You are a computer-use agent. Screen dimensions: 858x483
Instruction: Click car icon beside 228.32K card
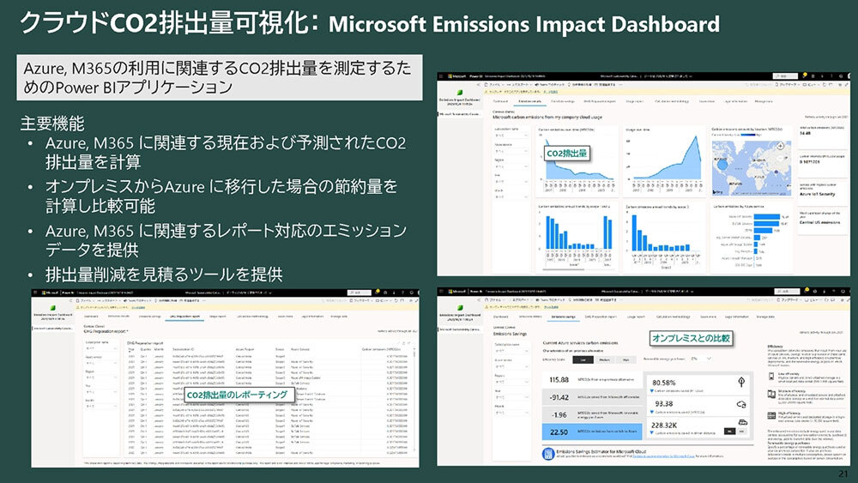[742, 422]
